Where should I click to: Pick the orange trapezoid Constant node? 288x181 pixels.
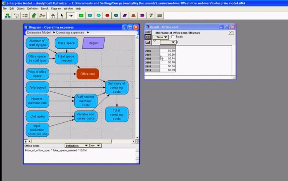click(134, 16)
